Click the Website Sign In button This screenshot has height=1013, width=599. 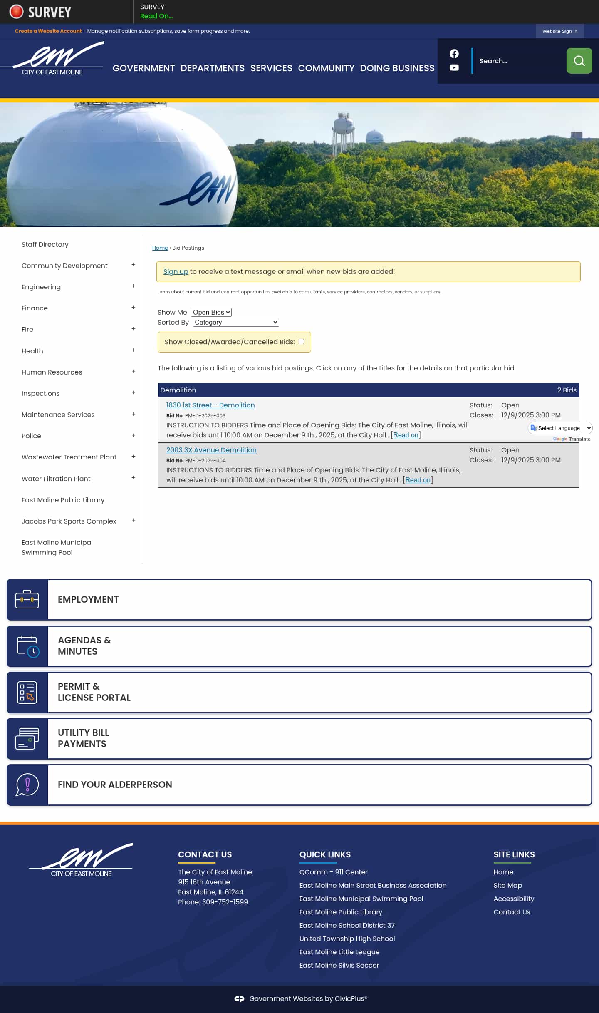point(559,31)
